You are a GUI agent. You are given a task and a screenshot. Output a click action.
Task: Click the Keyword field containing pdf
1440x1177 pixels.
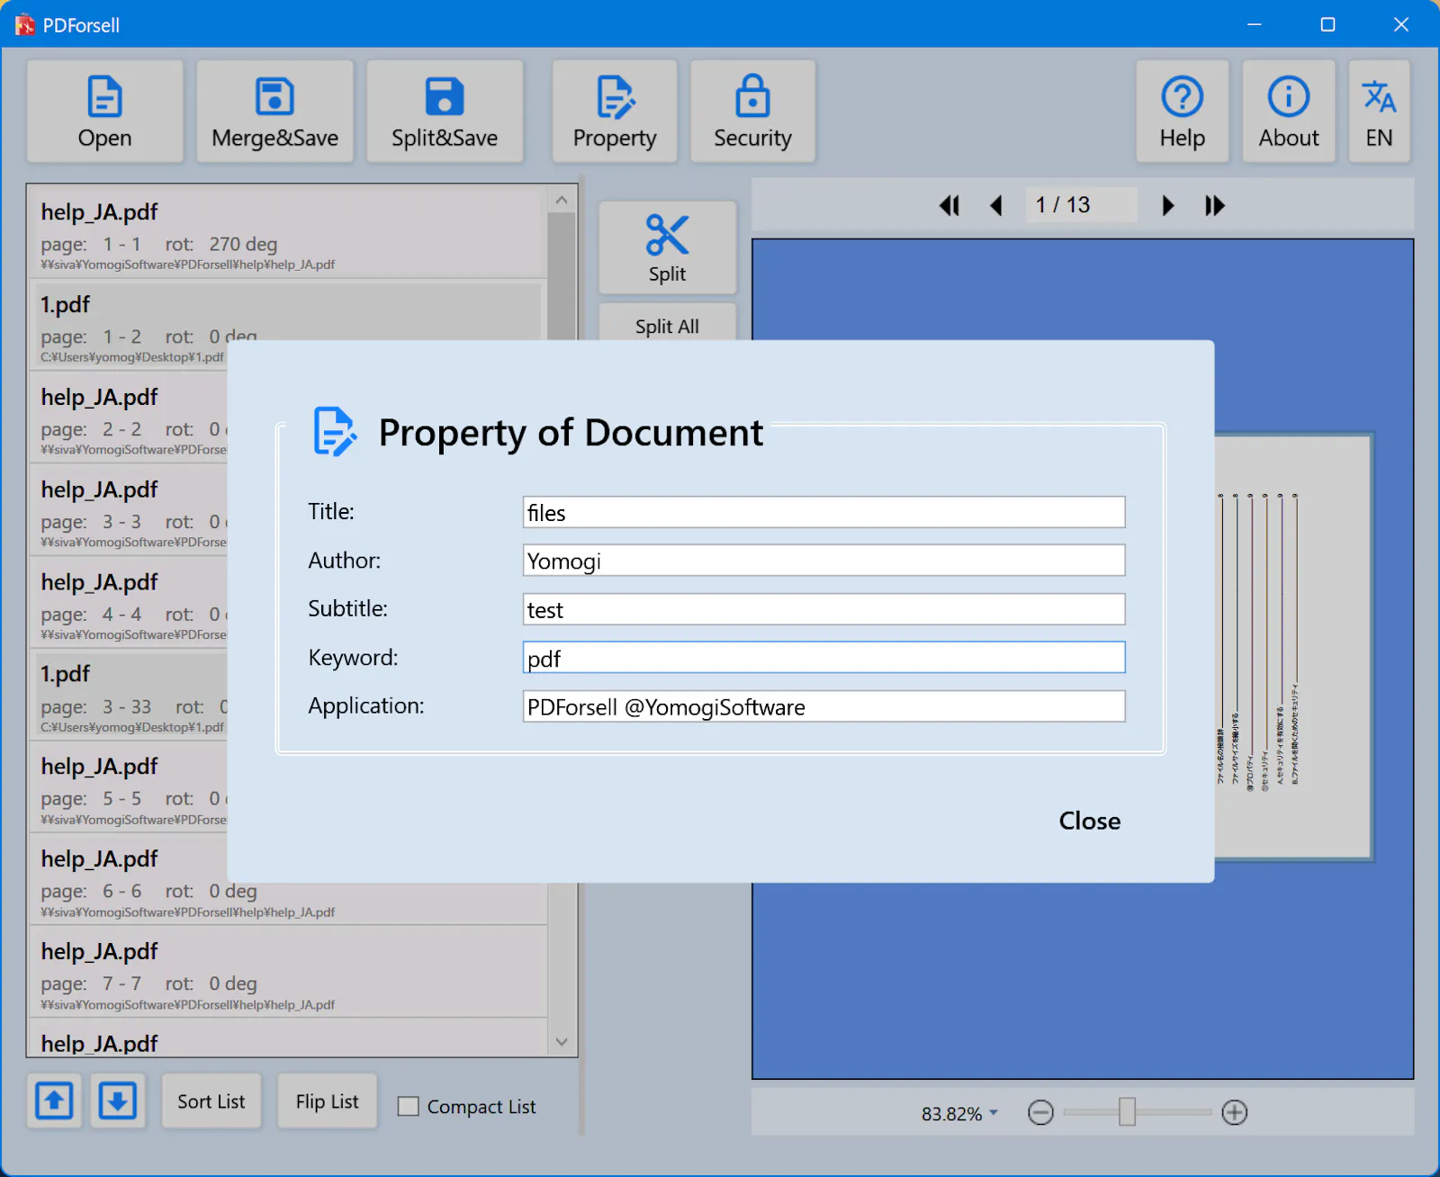(x=823, y=658)
